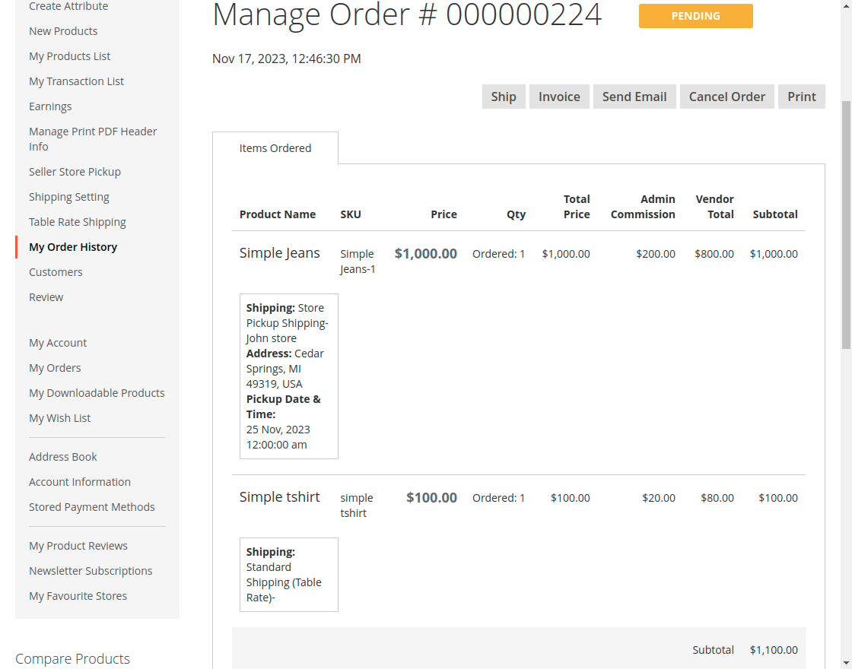View My Products List

(x=69, y=55)
